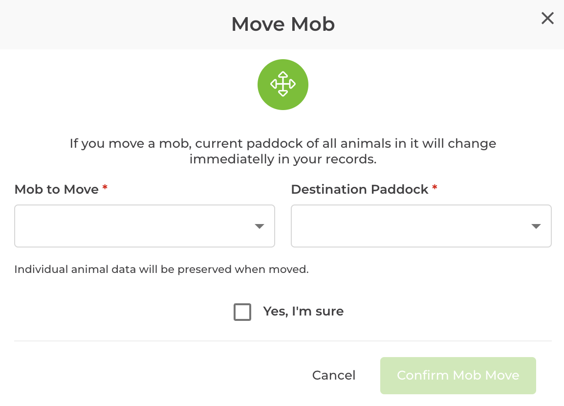Image resolution: width=564 pixels, height=406 pixels.
Task: Enable the "Yes, I'm sure" checkbox
Action: [242, 312]
